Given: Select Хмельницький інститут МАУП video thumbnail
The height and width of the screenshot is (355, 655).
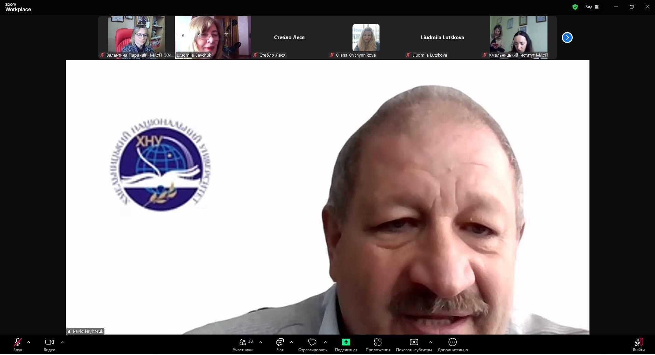Looking at the screenshot, I should click(519, 38).
